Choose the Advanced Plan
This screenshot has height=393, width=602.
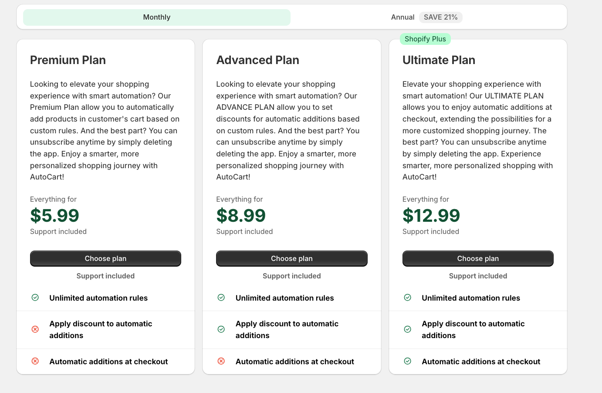coord(292,258)
